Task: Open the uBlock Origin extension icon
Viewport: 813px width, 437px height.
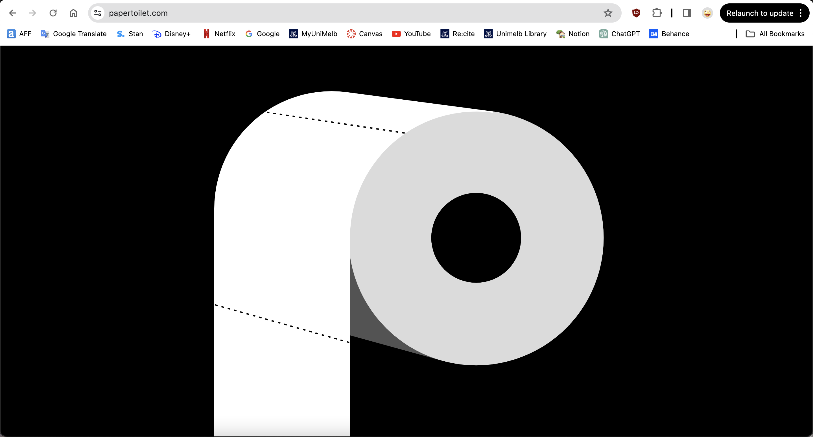Action: (x=636, y=13)
